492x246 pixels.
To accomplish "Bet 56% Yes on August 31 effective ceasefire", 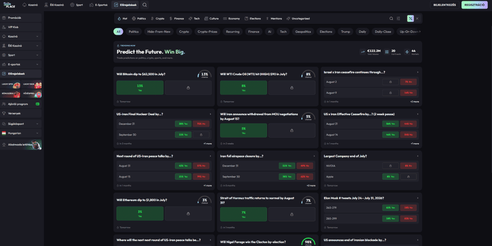I will pos(390,124).
